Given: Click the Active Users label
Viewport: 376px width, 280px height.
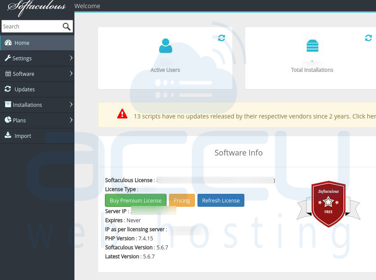Looking at the screenshot, I should (165, 70).
